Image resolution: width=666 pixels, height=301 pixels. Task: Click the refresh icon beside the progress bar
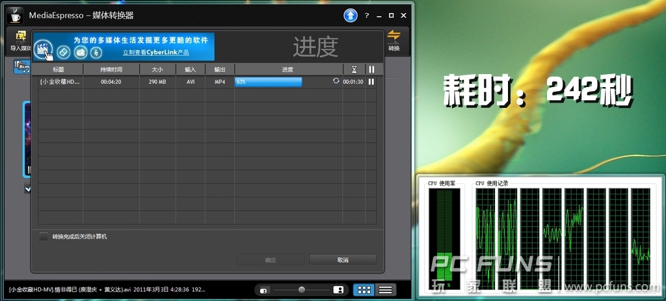pos(336,81)
